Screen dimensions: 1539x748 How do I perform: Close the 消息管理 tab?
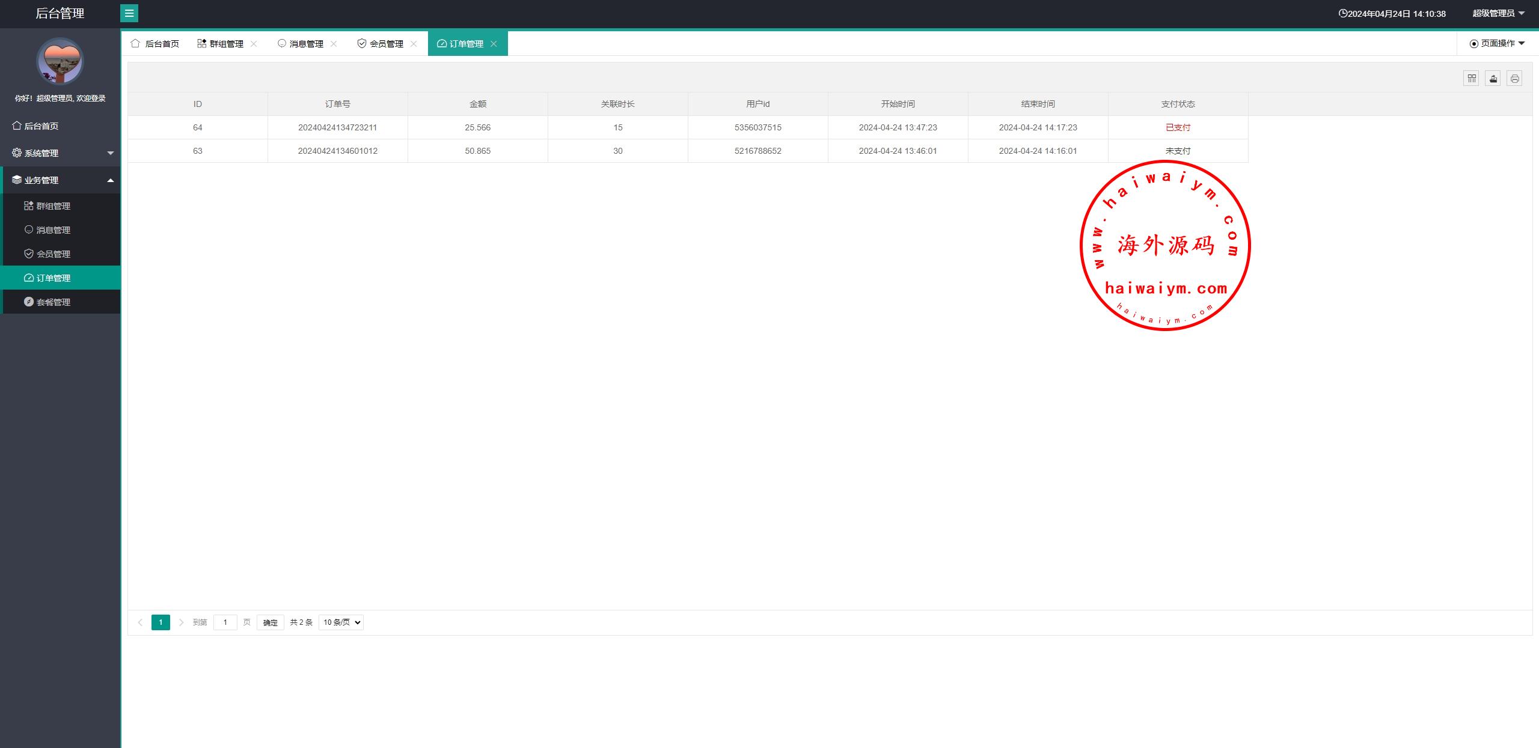334,44
